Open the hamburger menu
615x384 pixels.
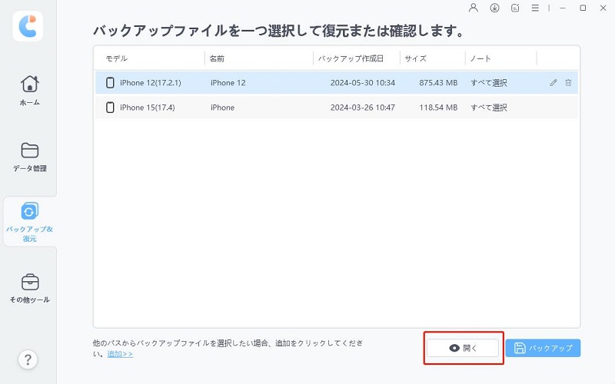tap(535, 8)
